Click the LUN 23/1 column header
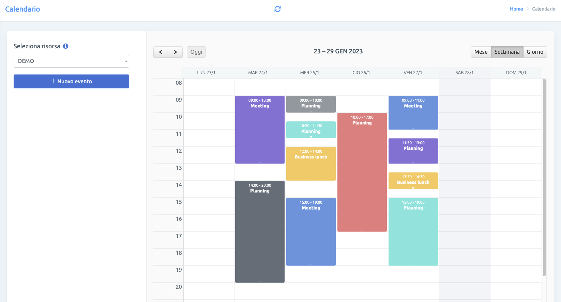The height and width of the screenshot is (302, 561). click(206, 73)
